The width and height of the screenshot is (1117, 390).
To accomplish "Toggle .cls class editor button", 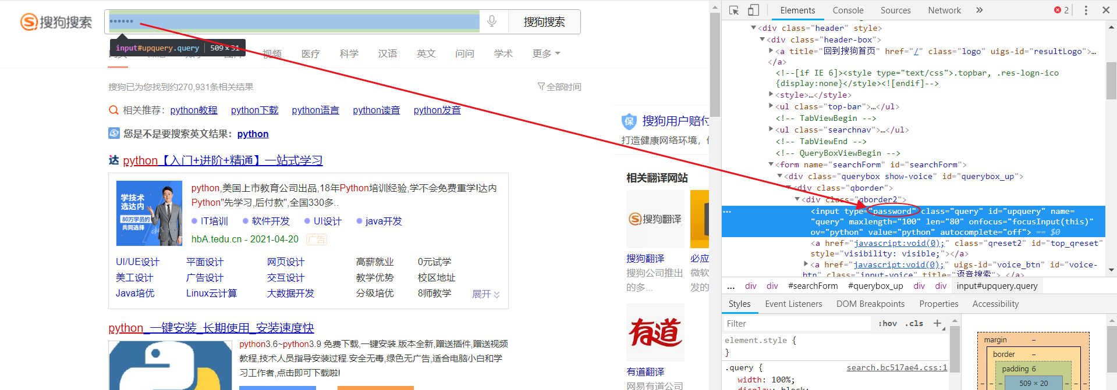I will point(914,324).
